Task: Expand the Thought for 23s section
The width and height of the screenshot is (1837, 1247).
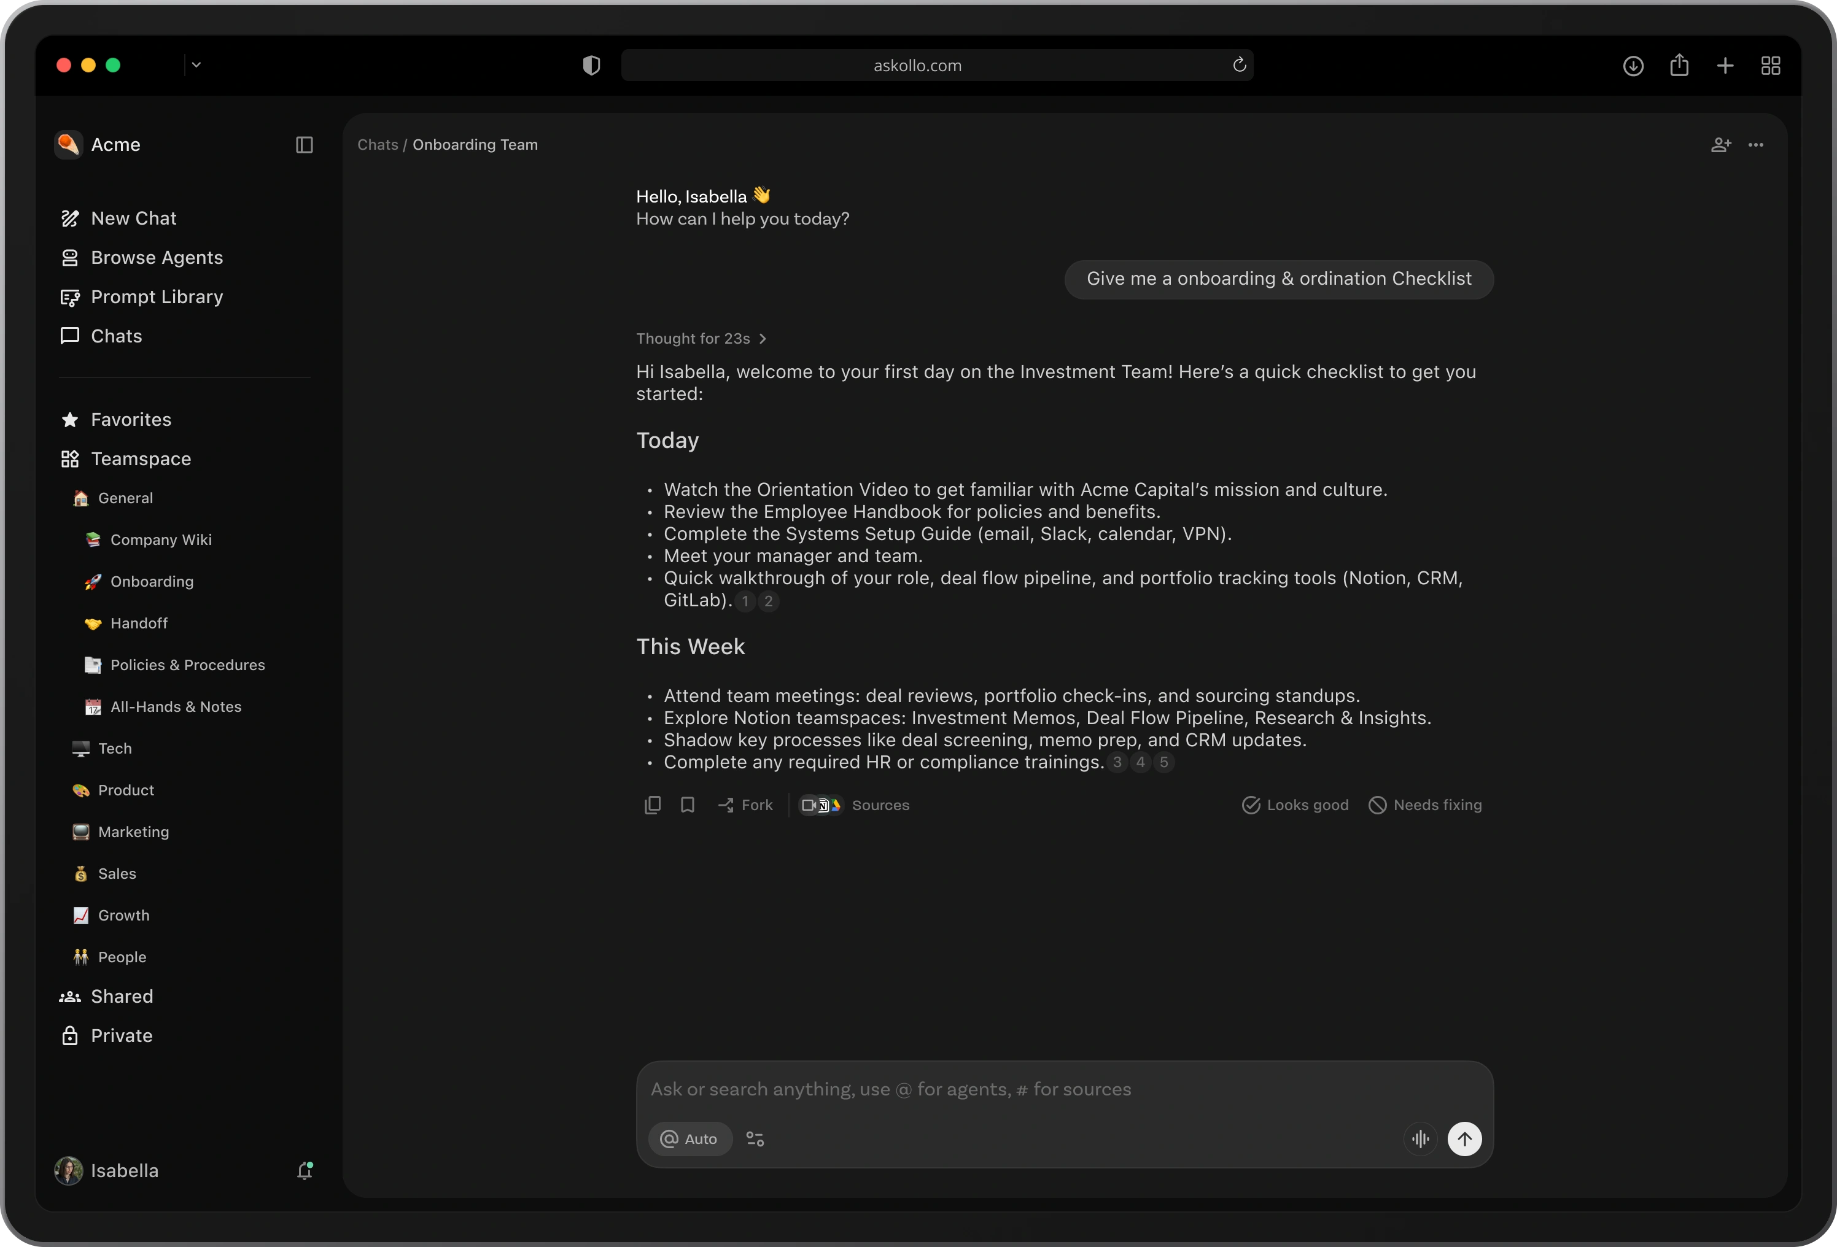Action: point(701,338)
